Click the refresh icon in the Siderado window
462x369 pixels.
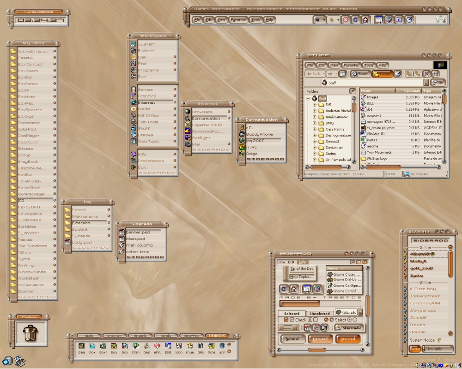[x=284, y=289]
